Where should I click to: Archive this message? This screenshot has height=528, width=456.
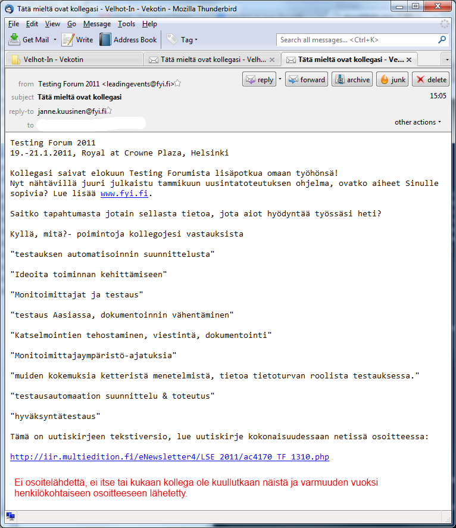pyautogui.click(x=352, y=80)
